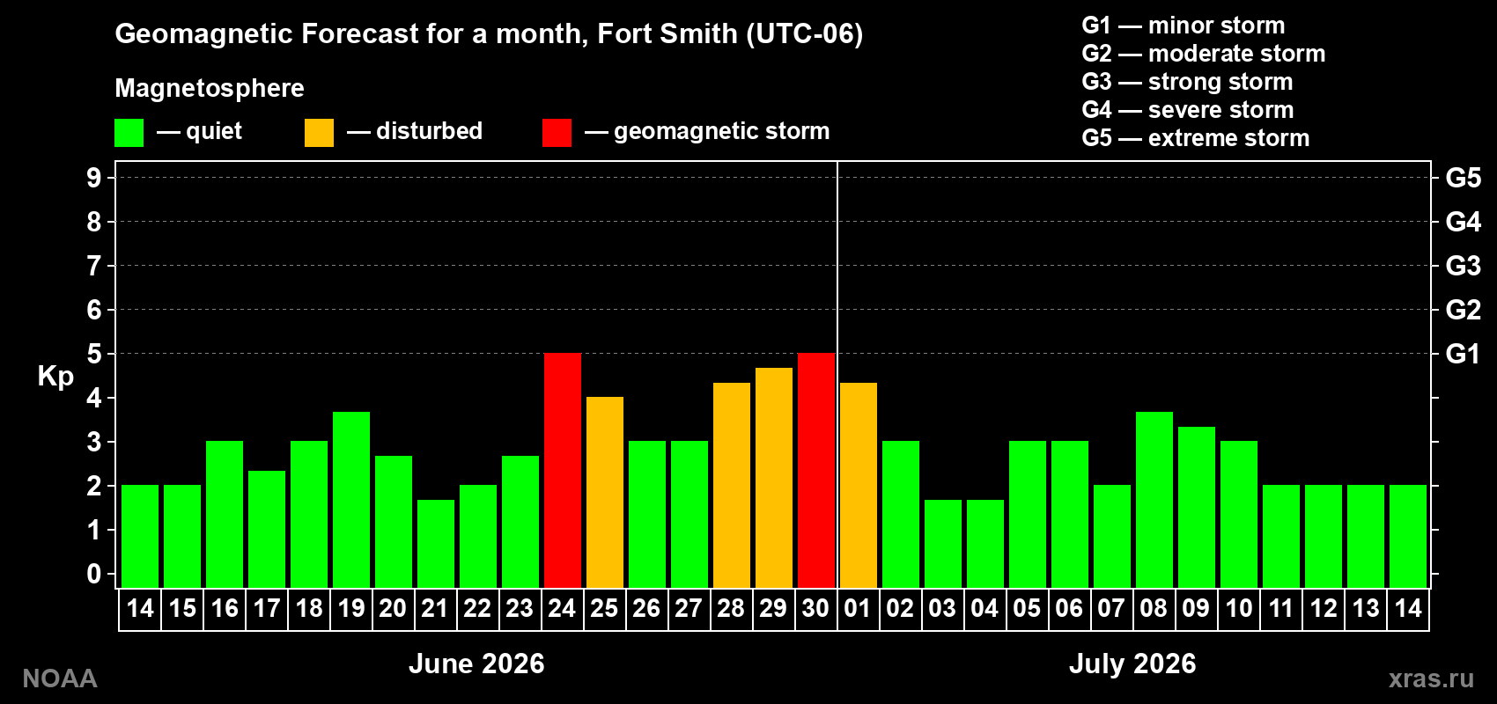Click the Kp axis value 9
The height and width of the screenshot is (704, 1497).
(x=94, y=178)
